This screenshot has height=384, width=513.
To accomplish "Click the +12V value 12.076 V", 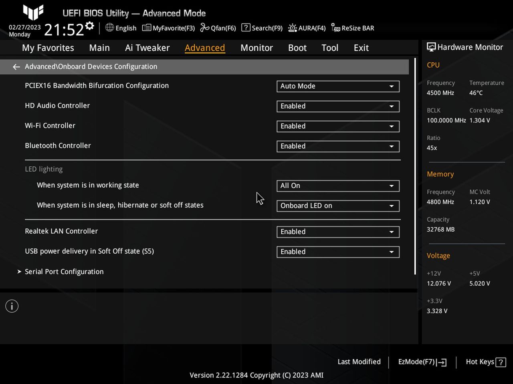I will click(439, 284).
